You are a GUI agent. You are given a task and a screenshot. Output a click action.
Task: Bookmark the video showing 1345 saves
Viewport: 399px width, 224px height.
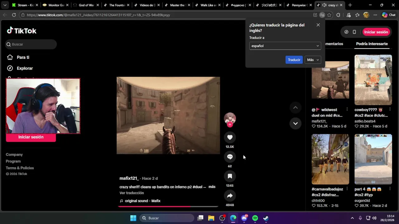230,176
